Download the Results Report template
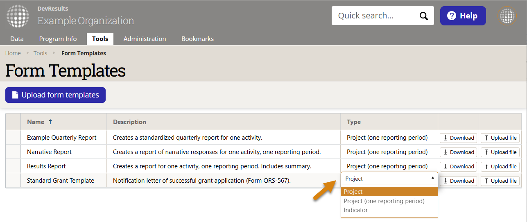The height and width of the screenshot is (222, 527). pyautogui.click(x=458, y=166)
